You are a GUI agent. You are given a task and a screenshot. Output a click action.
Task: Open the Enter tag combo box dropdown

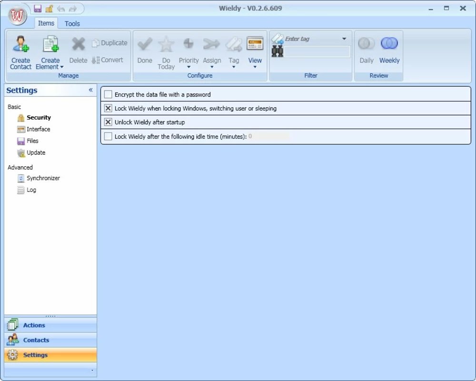(x=344, y=39)
